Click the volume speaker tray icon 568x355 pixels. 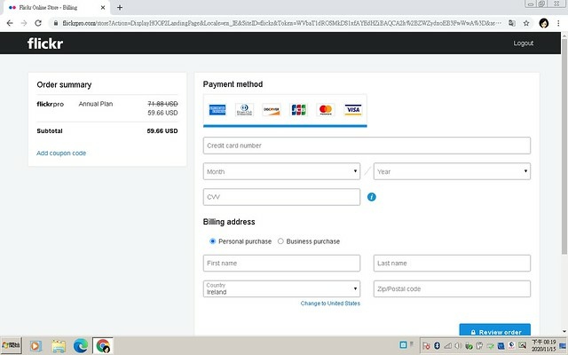click(458, 345)
